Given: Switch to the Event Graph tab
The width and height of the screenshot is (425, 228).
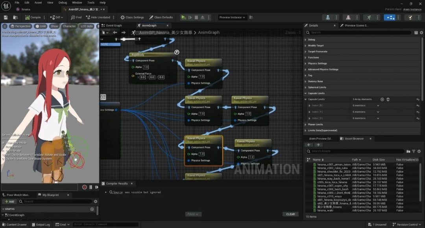Looking at the screenshot, I should click(x=114, y=26).
